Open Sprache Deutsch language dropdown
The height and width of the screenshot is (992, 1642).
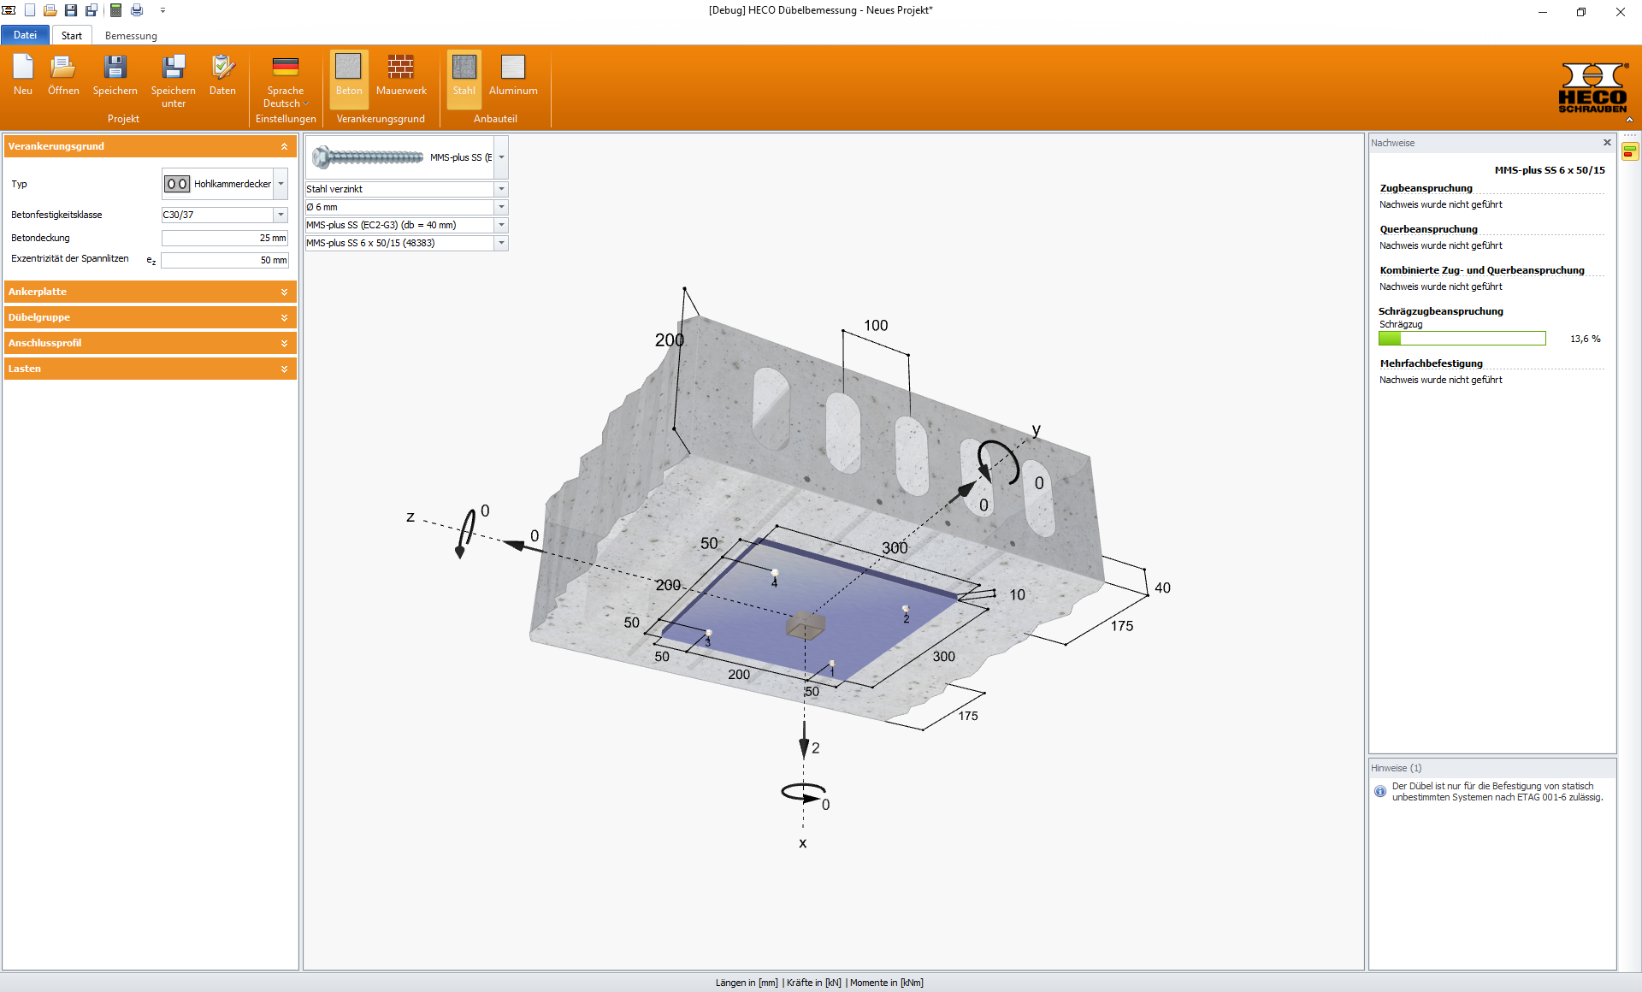click(x=286, y=81)
